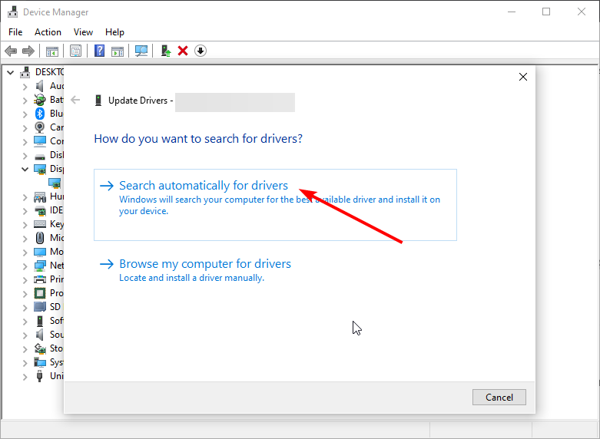Select the Print queues printer icon
The image size is (600, 439).
click(40, 279)
